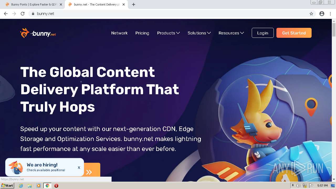Click the page vertical scrollbar thumb
The width and height of the screenshot is (336, 189).
tap(334, 30)
